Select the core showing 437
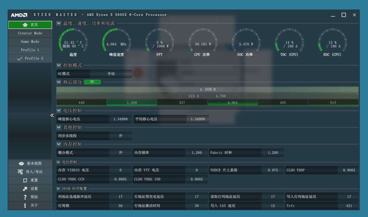Viewport: 368px width, 217px height. [x=182, y=103]
